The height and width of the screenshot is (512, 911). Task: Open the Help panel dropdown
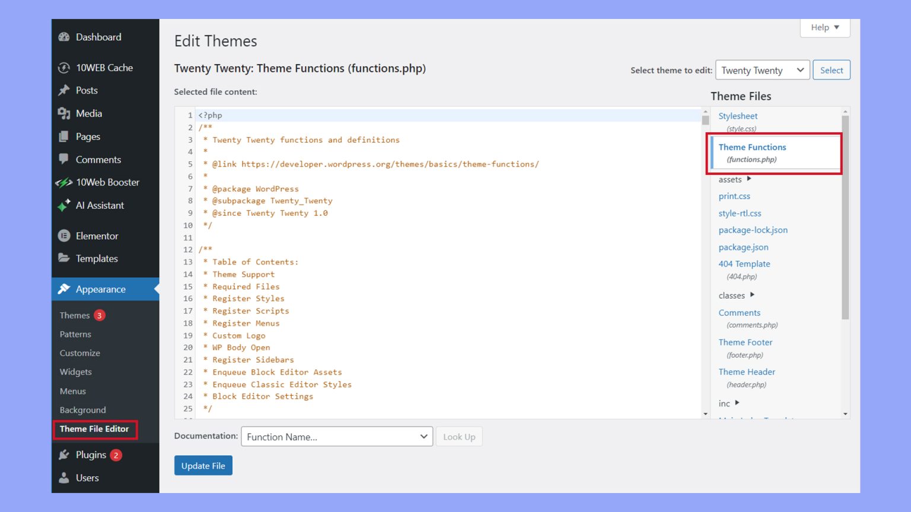824,27
